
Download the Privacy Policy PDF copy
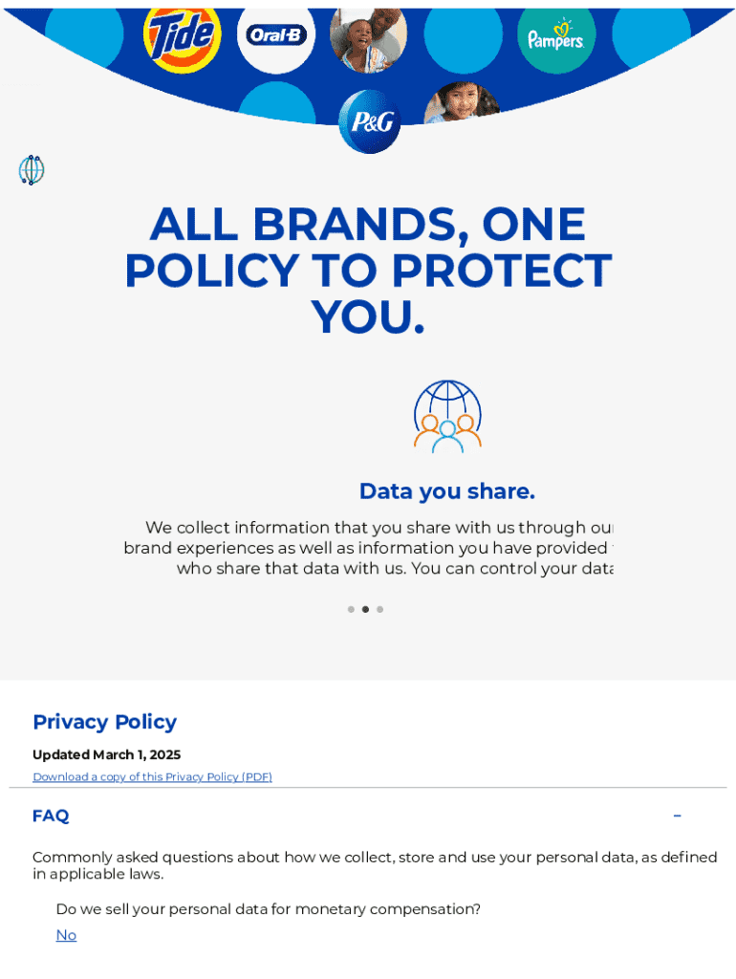point(152,776)
